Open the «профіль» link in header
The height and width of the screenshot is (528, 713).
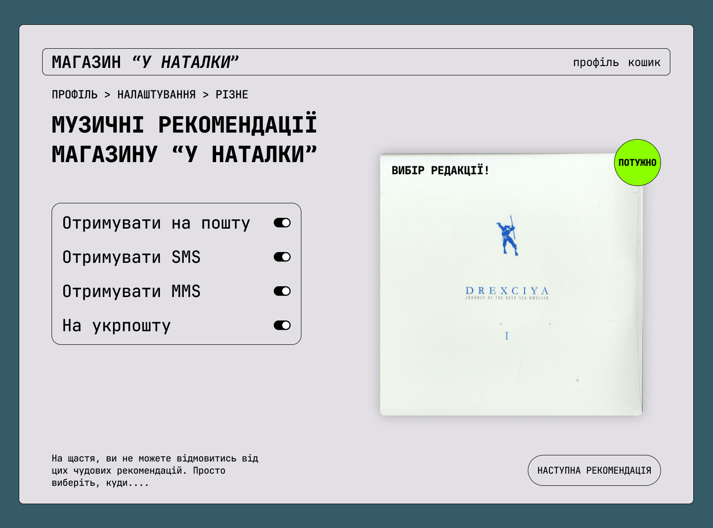point(596,62)
